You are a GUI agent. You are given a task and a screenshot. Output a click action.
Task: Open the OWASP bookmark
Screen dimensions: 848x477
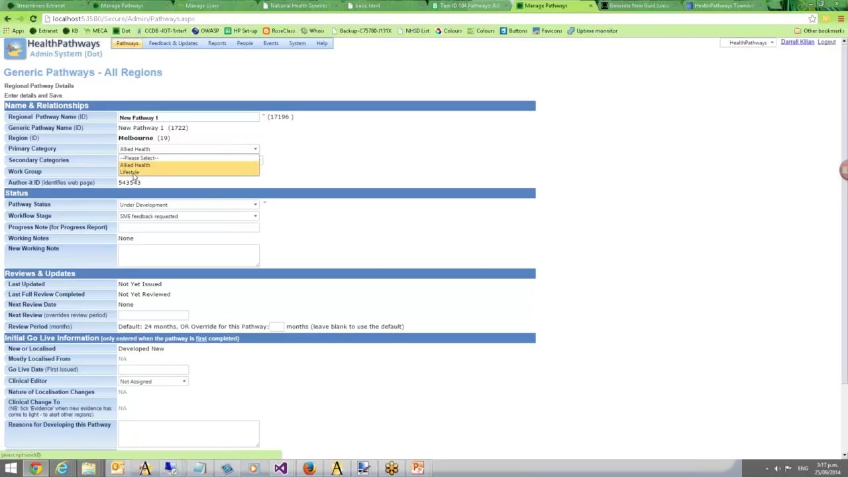(x=205, y=30)
